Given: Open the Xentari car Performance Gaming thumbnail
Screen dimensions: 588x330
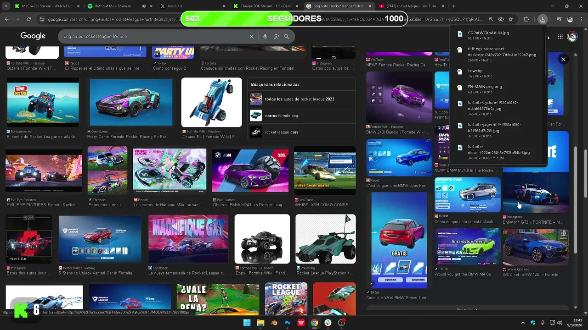Looking at the screenshot, I should click(100, 239).
